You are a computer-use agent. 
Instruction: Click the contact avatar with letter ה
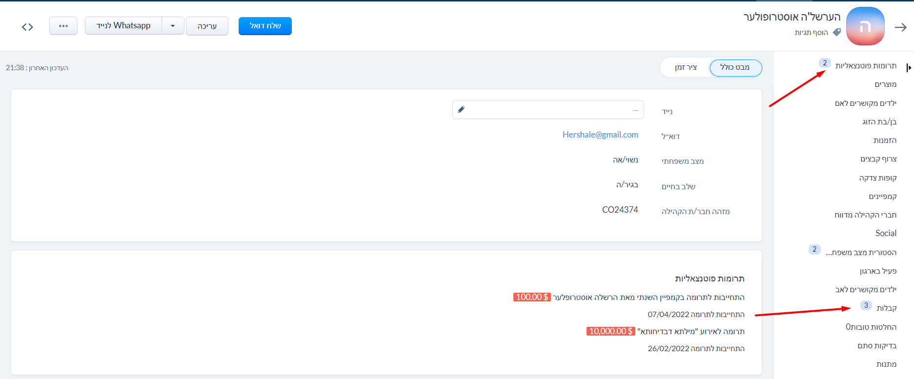865,26
